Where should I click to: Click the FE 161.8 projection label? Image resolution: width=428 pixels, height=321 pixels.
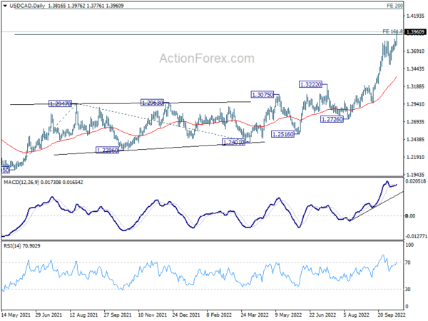pyautogui.click(x=392, y=31)
